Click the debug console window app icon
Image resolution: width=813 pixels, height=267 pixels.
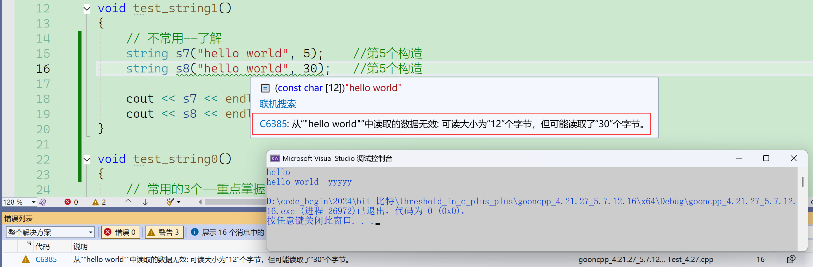click(275, 158)
